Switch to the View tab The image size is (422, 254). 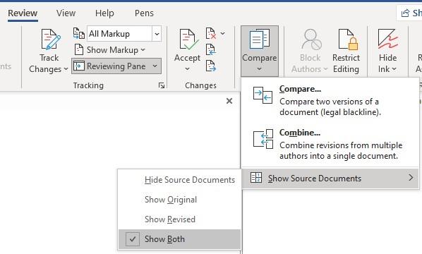[66, 13]
